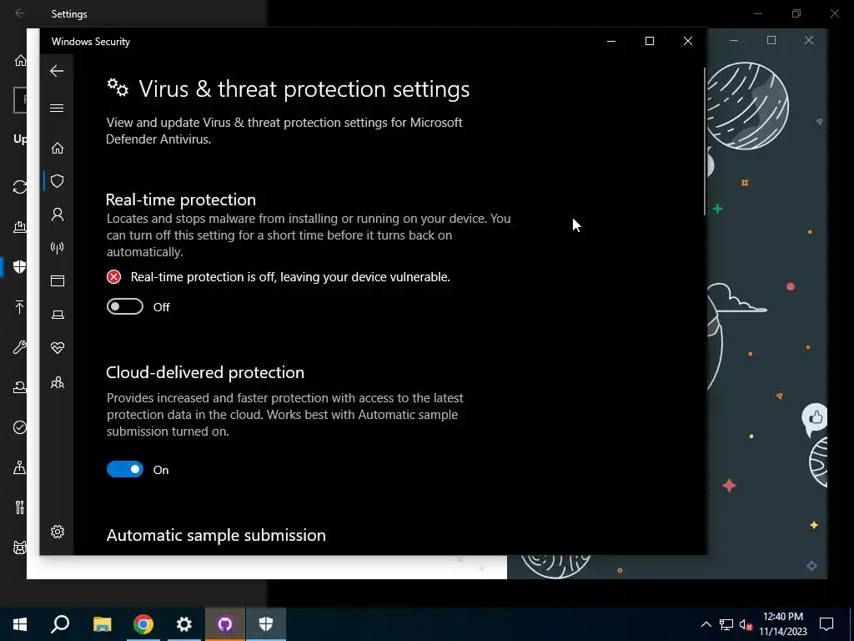Open Device performance & health heart icon
The image size is (854, 641).
[58, 348]
